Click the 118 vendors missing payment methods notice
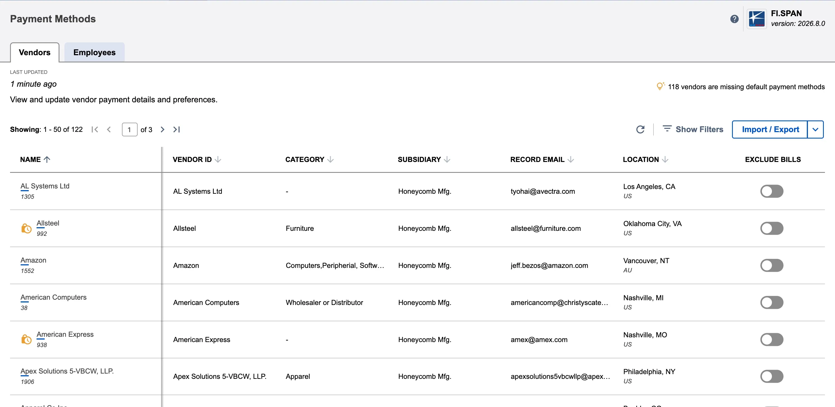 click(x=746, y=87)
